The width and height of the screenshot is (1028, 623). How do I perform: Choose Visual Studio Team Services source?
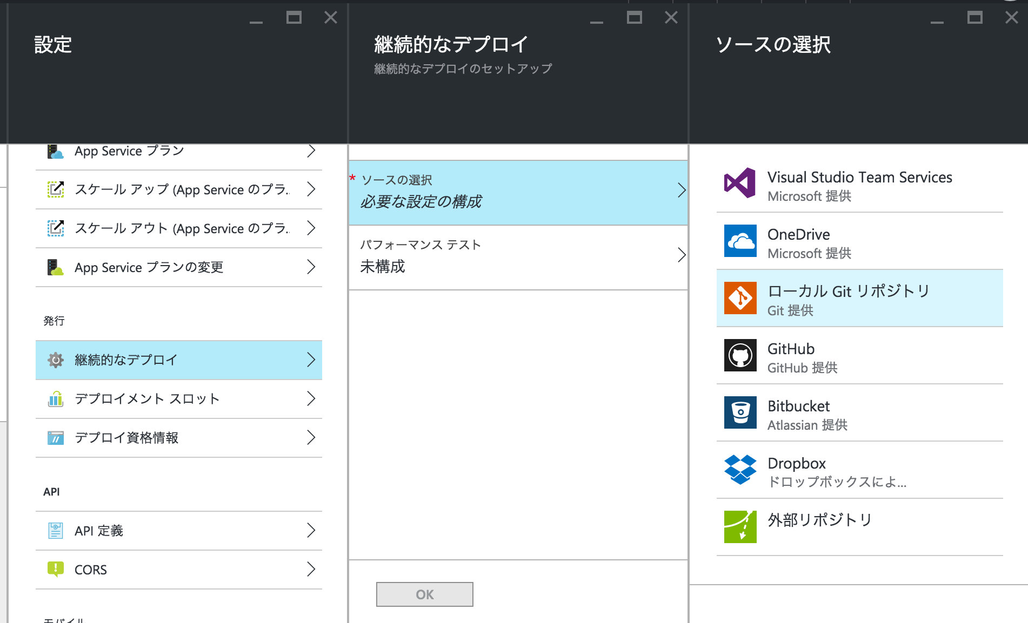click(x=860, y=184)
